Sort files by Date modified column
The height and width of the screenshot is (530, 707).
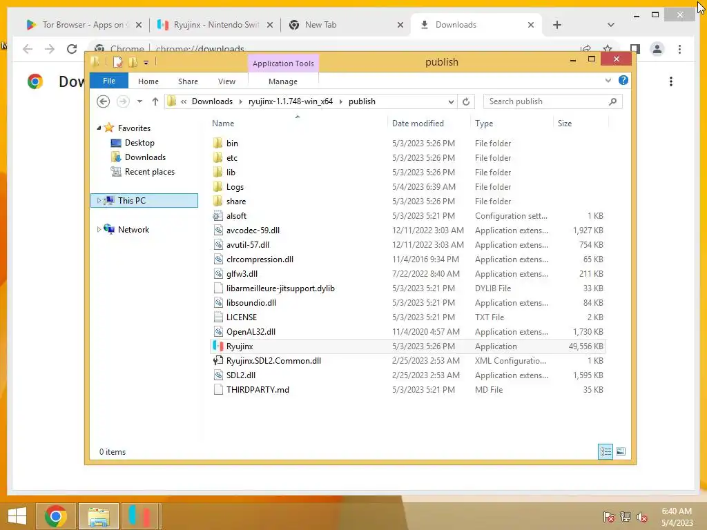pos(418,124)
